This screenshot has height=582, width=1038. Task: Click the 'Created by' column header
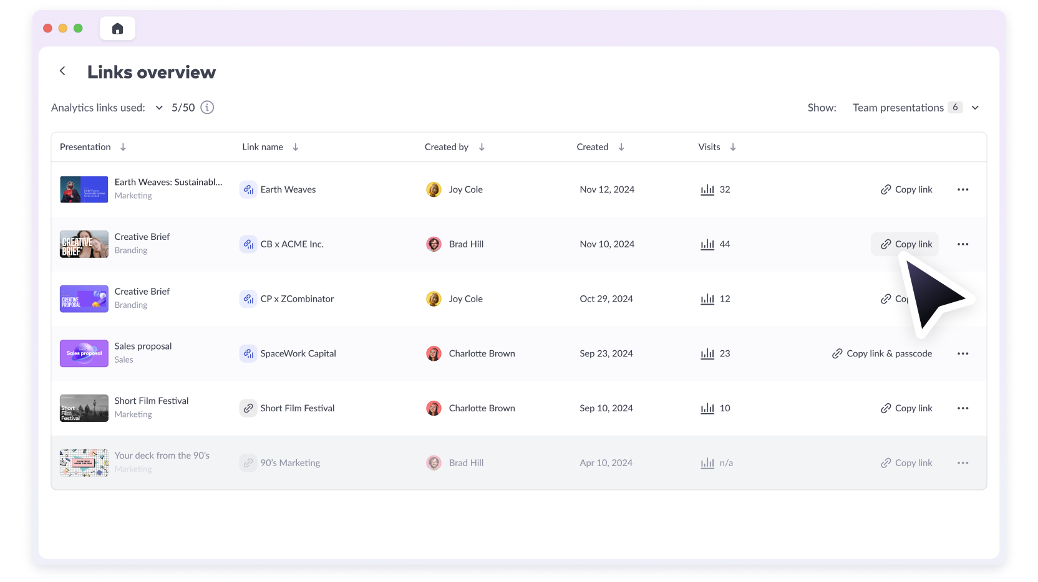447,147
